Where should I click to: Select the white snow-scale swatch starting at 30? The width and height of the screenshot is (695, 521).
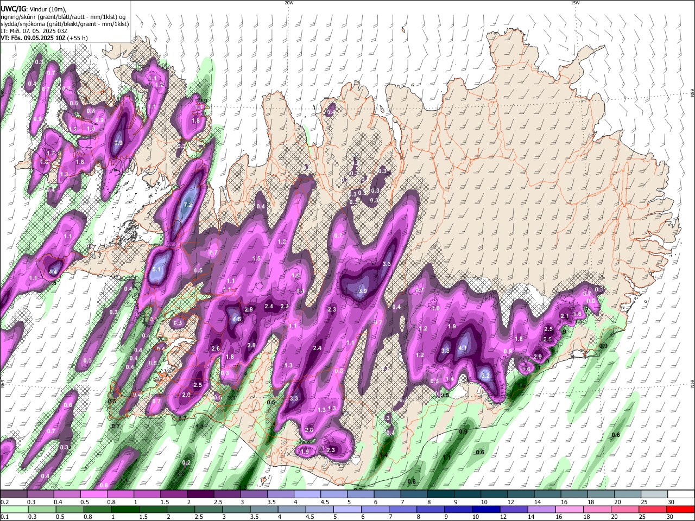(x=681, y=494)
